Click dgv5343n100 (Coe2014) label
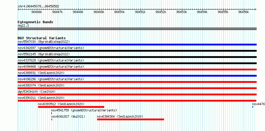Viewport: 265px width, 131px height. (37, 91)
